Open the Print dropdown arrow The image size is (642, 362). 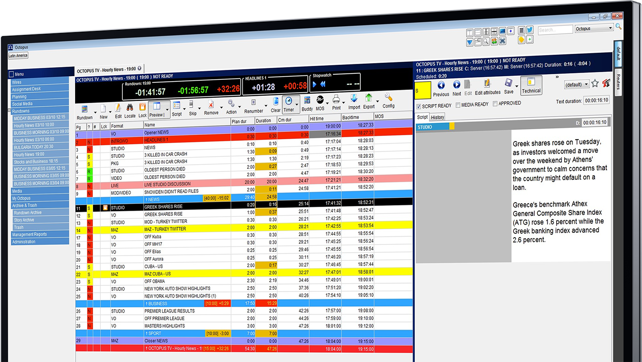[343, 102]
